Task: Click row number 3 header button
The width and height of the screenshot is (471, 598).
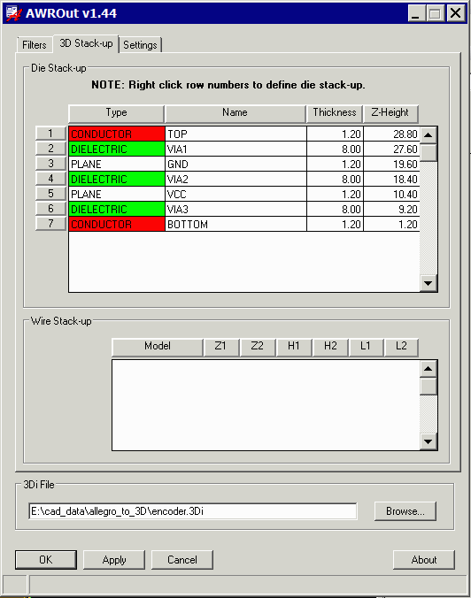Action: (x=50, y=164)
